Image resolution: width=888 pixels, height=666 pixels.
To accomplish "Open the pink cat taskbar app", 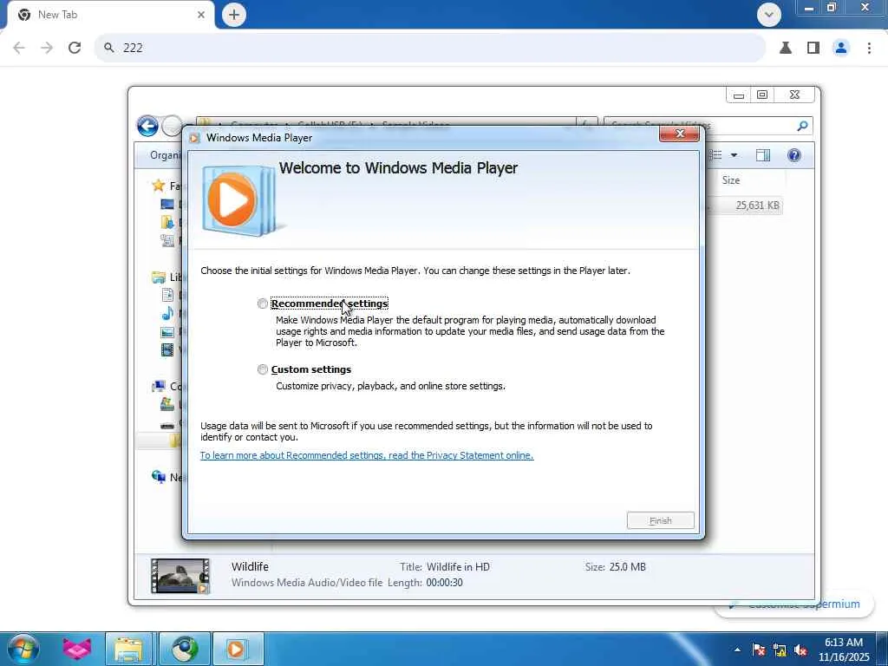I will click(77, 649).
